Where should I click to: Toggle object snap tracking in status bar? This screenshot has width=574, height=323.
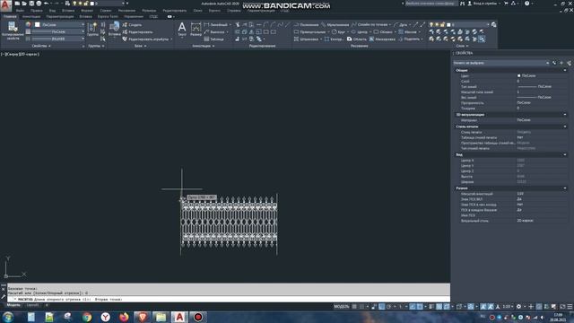tap(413, 307)
